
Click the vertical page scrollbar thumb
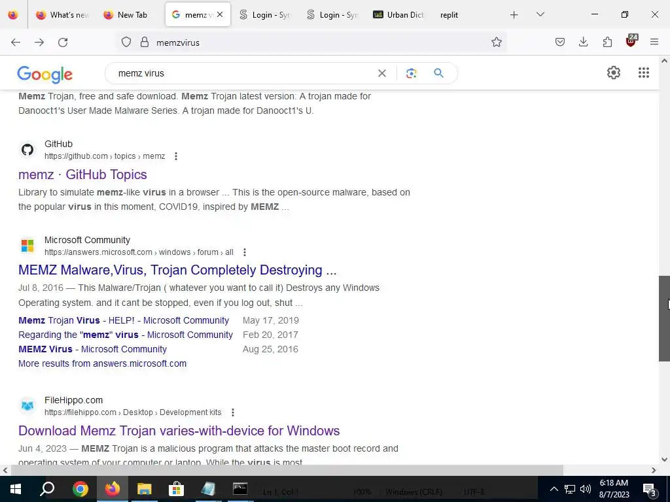664,318
